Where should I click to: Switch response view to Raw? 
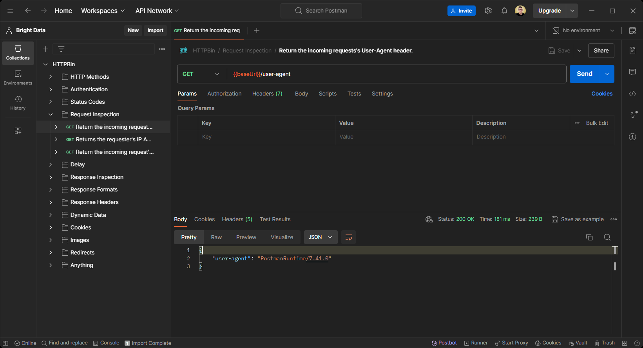216,237
